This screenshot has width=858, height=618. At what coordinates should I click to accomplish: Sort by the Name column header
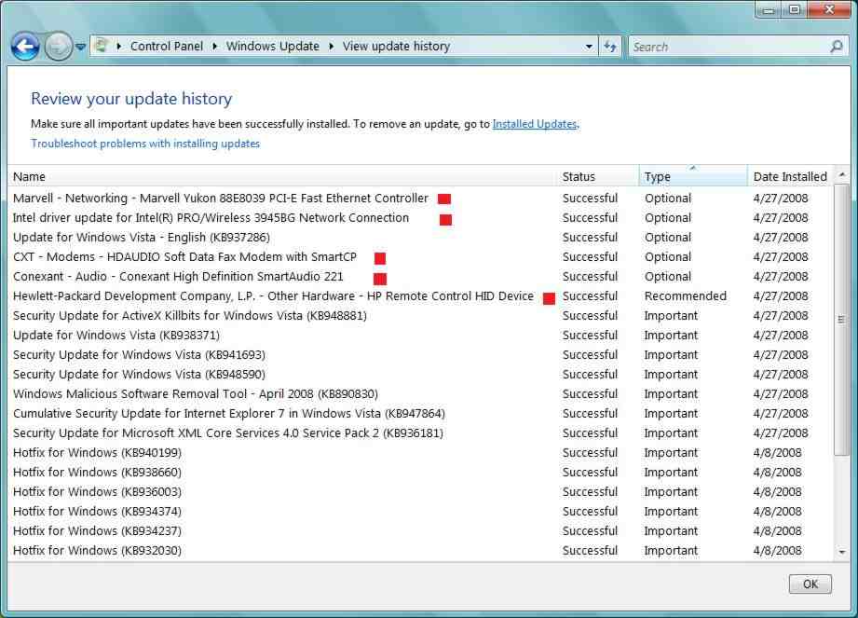(x=282, y=176)
